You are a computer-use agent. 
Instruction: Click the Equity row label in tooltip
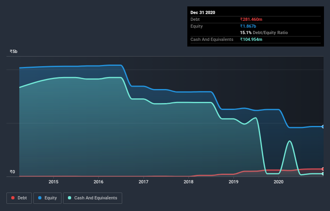coord(197,26)
